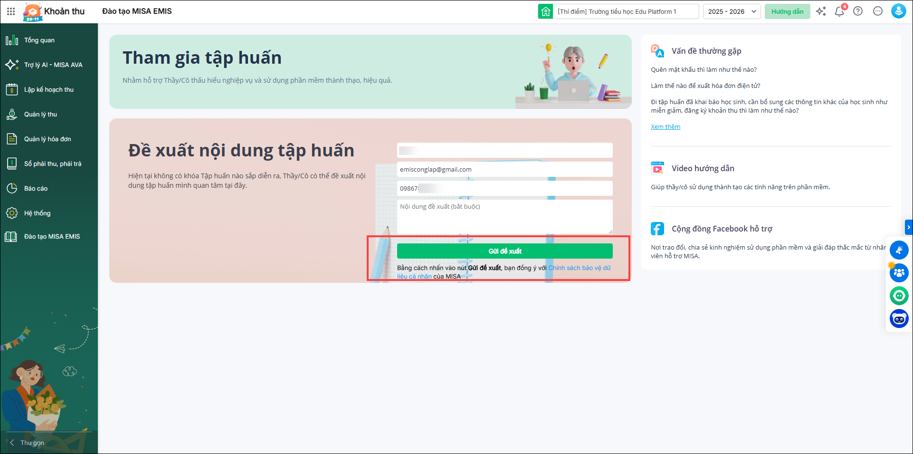
Task: Expand the 2025 - 2026 school year dropdown
Action: [732, 11]
